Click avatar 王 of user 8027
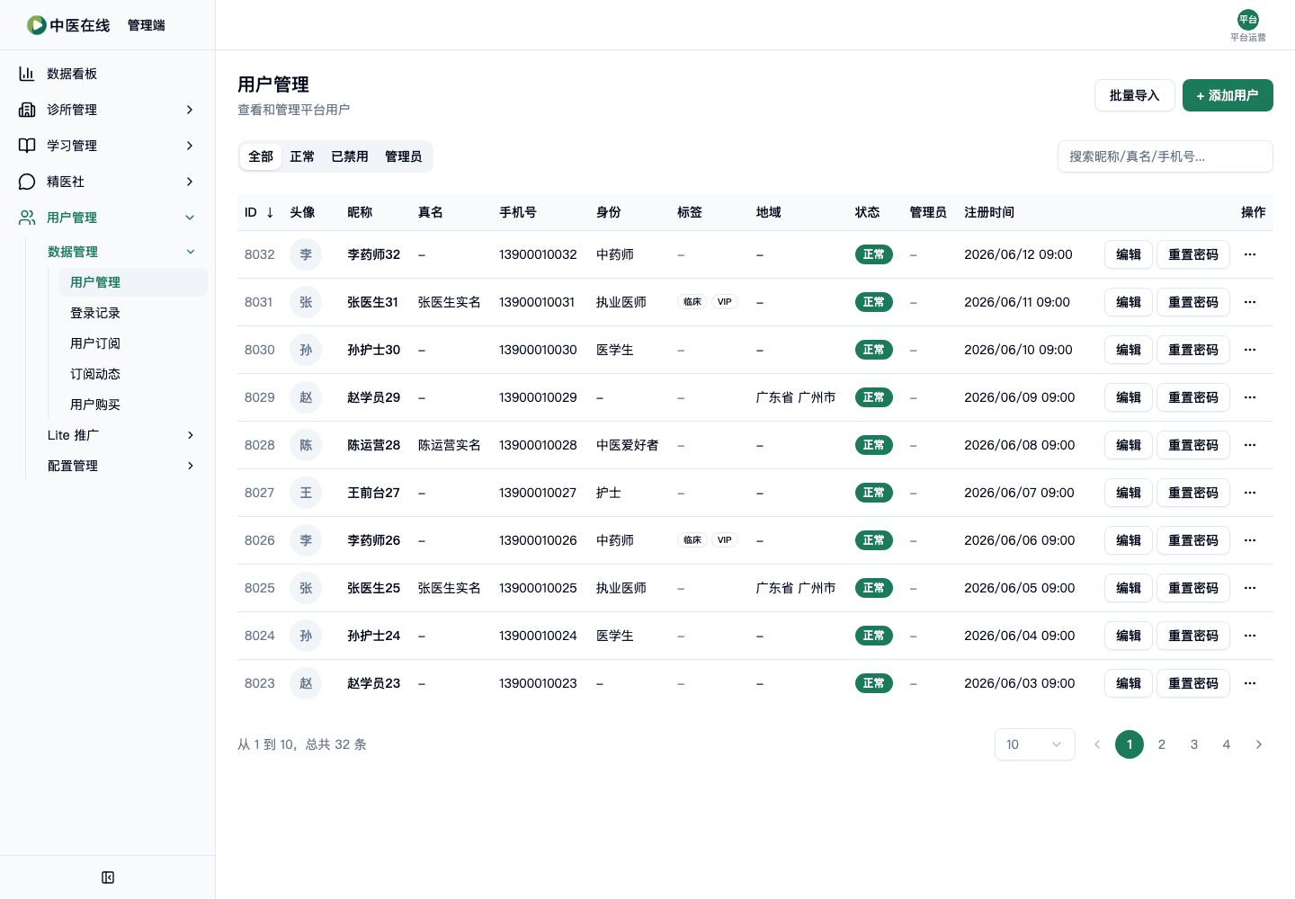The width and height of the screenshot is (1295, 899). [x=306, y=493]
